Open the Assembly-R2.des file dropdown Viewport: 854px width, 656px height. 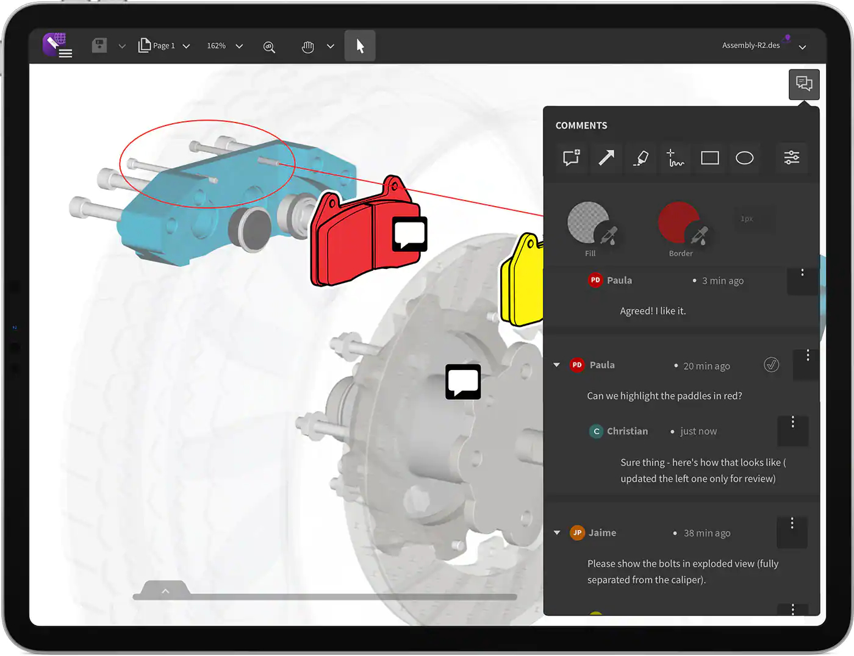pos(803,46)
